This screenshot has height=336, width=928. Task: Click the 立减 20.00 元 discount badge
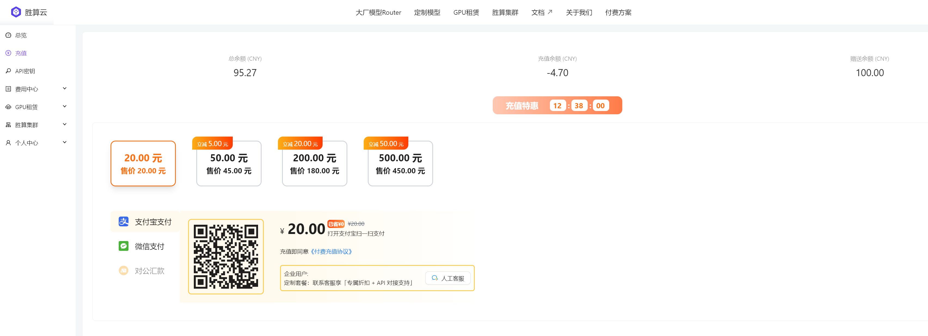(x=300, y=143)
